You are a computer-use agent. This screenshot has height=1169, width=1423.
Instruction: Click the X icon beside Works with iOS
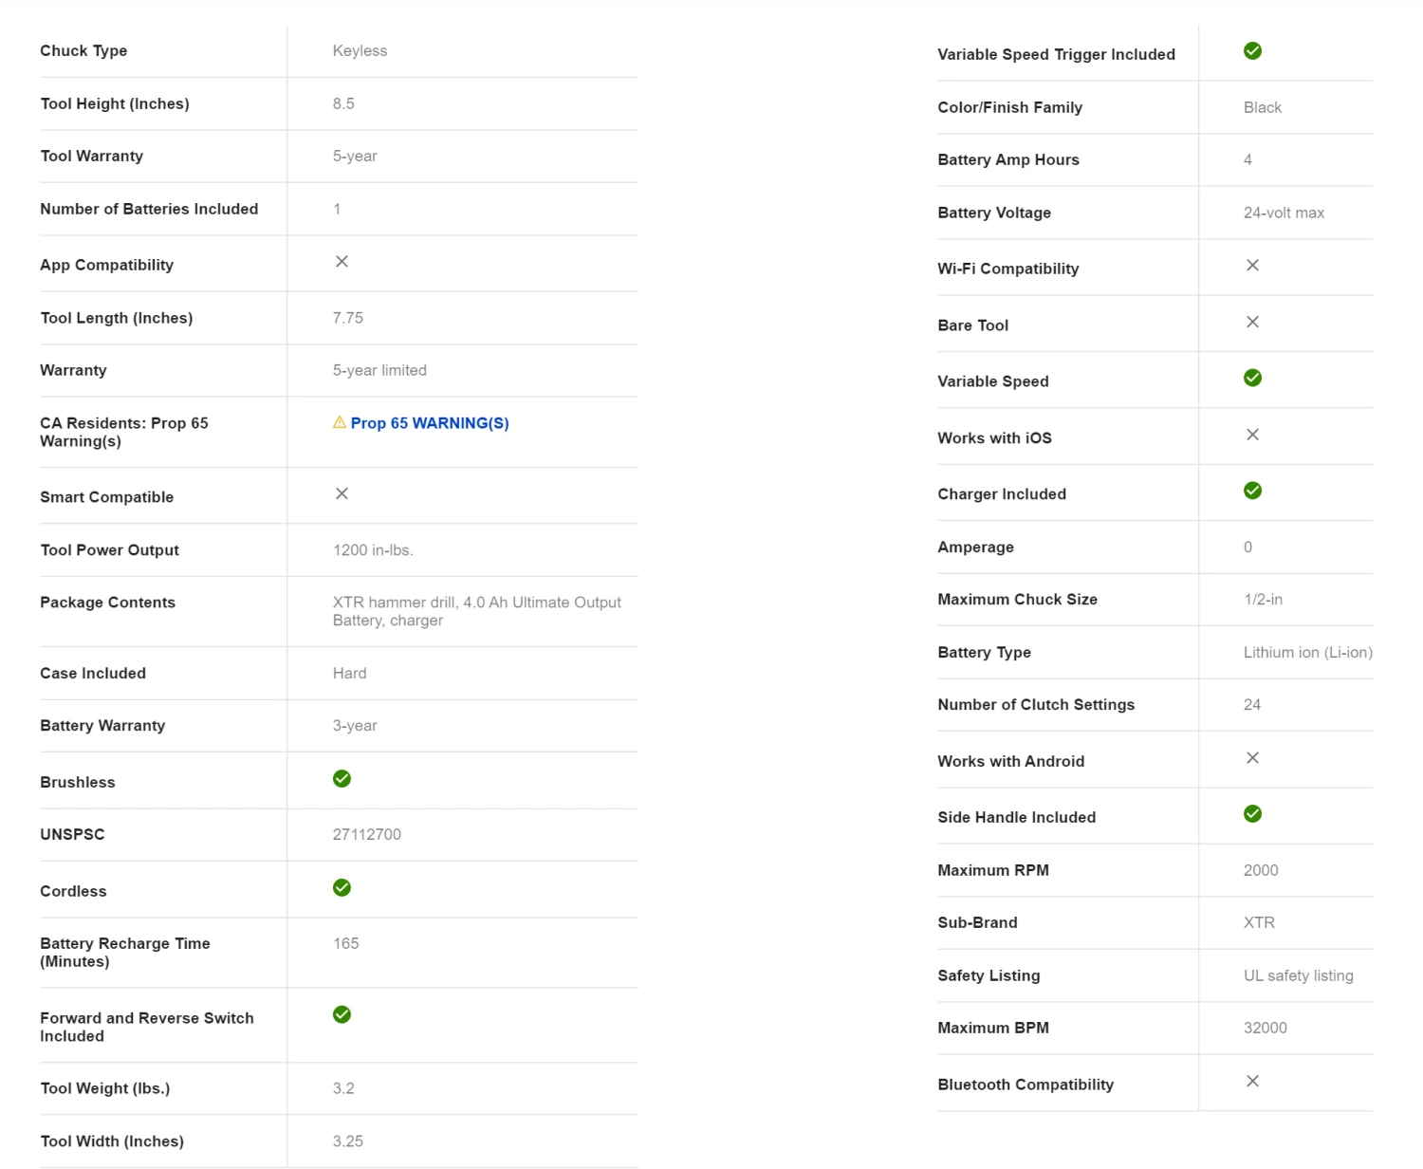point(1253,435)
